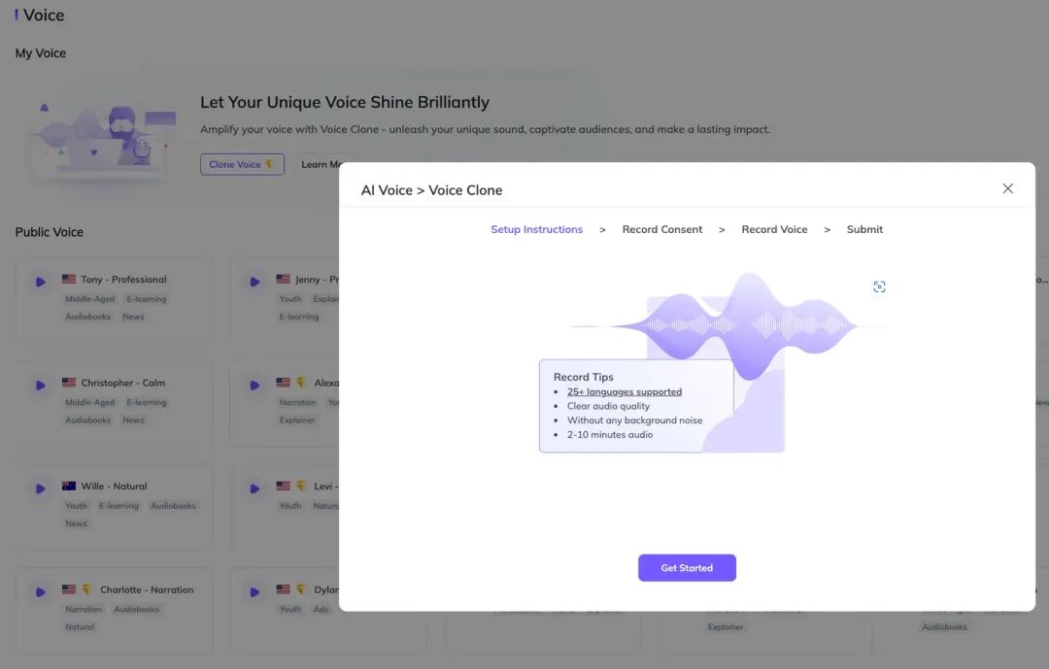Image resolution: width=1049 pixels, height=669 pixels.
Task: Play the Tony - Professional voice sample
Action: 40,282
